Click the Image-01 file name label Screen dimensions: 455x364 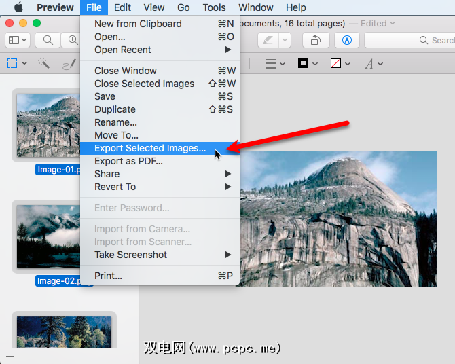(58, 170)
